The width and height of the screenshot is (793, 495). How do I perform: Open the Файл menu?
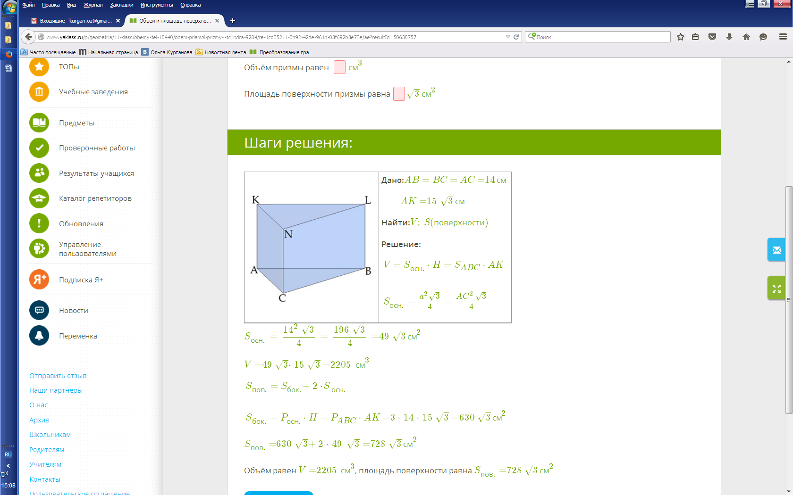tap(28, 5)
